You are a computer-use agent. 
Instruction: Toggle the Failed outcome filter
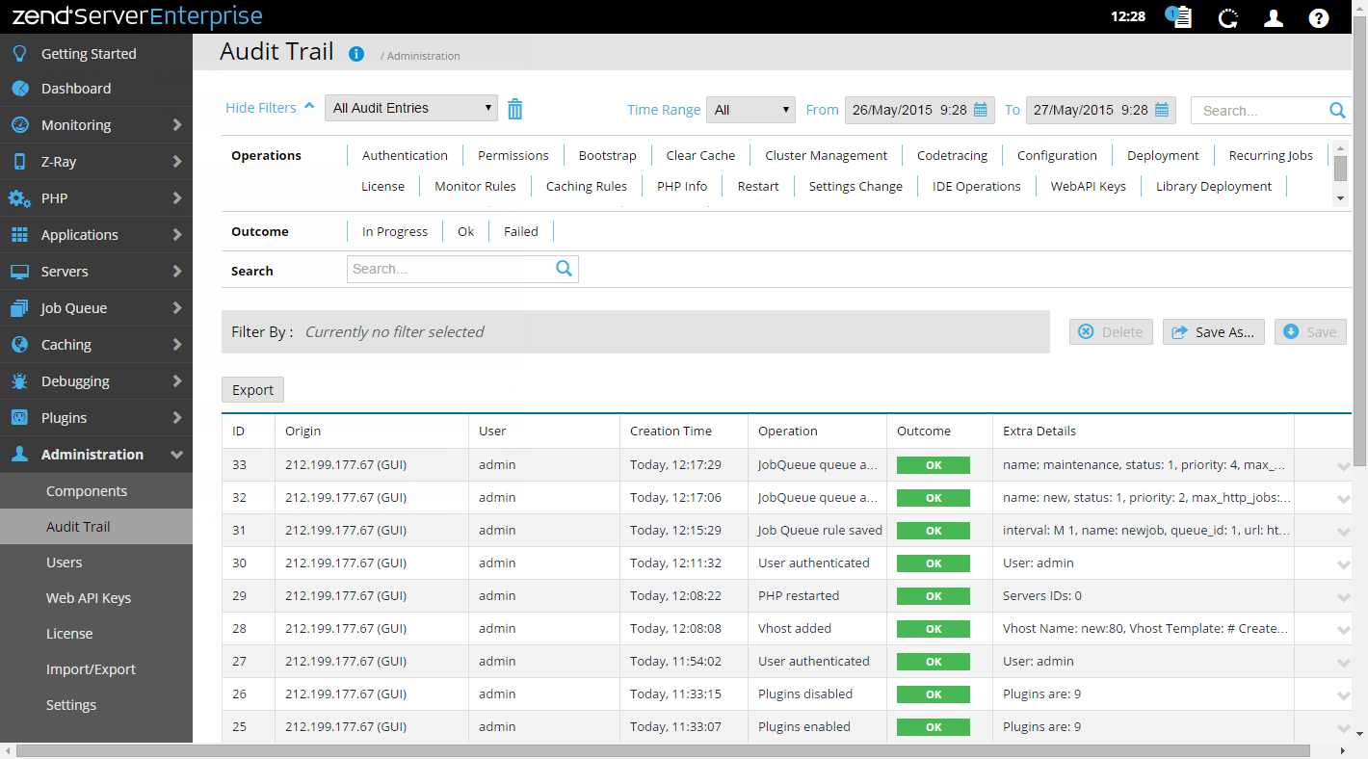point(520,231)
